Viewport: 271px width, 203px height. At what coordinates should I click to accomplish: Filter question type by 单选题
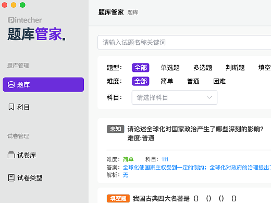pos(170,68)
